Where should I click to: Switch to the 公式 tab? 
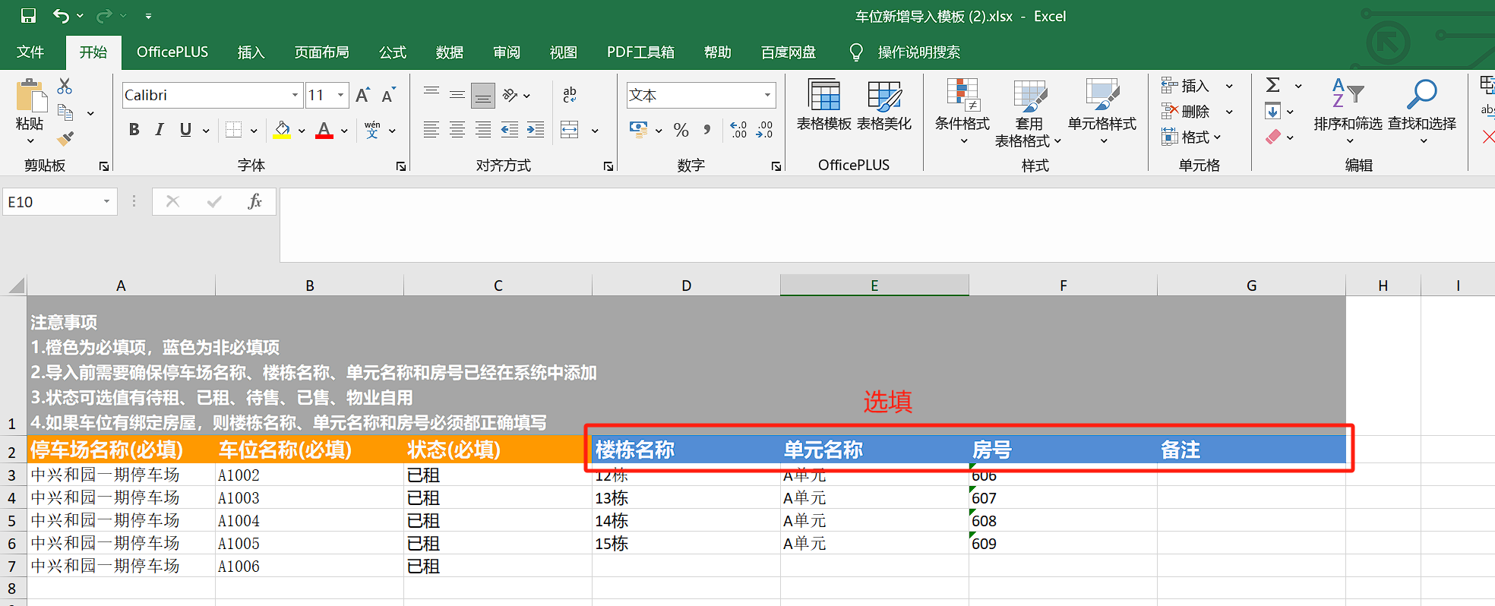pyautogui.click(x=393, y=52)
